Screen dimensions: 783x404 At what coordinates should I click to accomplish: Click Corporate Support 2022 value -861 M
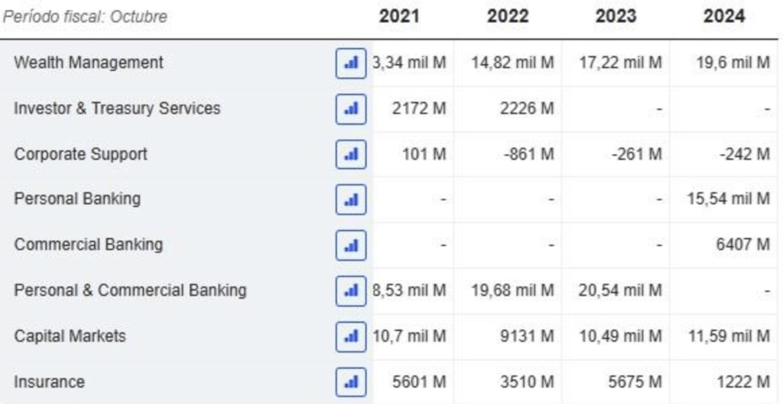tap(528, 154)
